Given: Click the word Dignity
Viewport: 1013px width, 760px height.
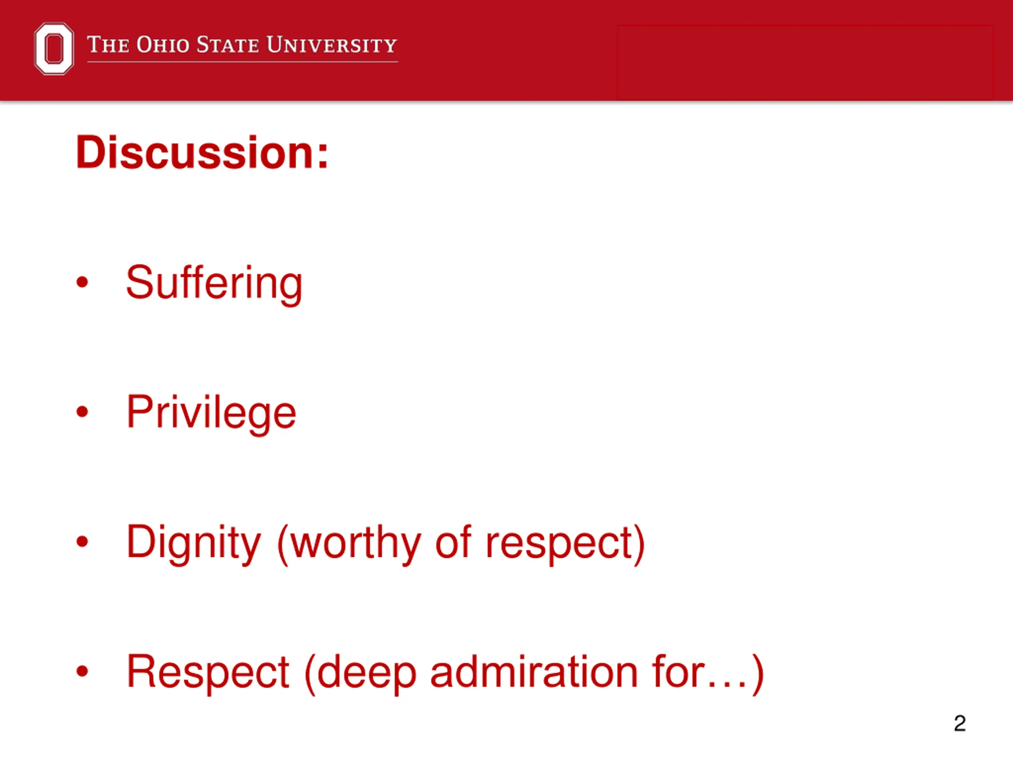Looking at the screenshot, I should (193, 543).
